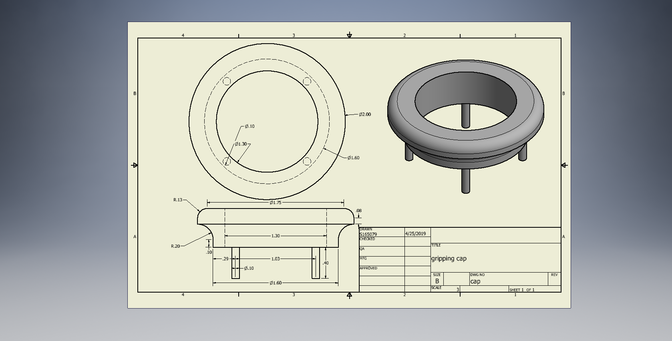Select the 1.30 width dimension in side view
Image resolution: width=672 pixels, height=341 pixels.
276,236
